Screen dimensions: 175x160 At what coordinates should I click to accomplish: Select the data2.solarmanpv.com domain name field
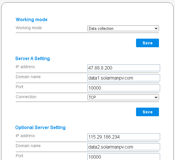[x=123, y=147]
